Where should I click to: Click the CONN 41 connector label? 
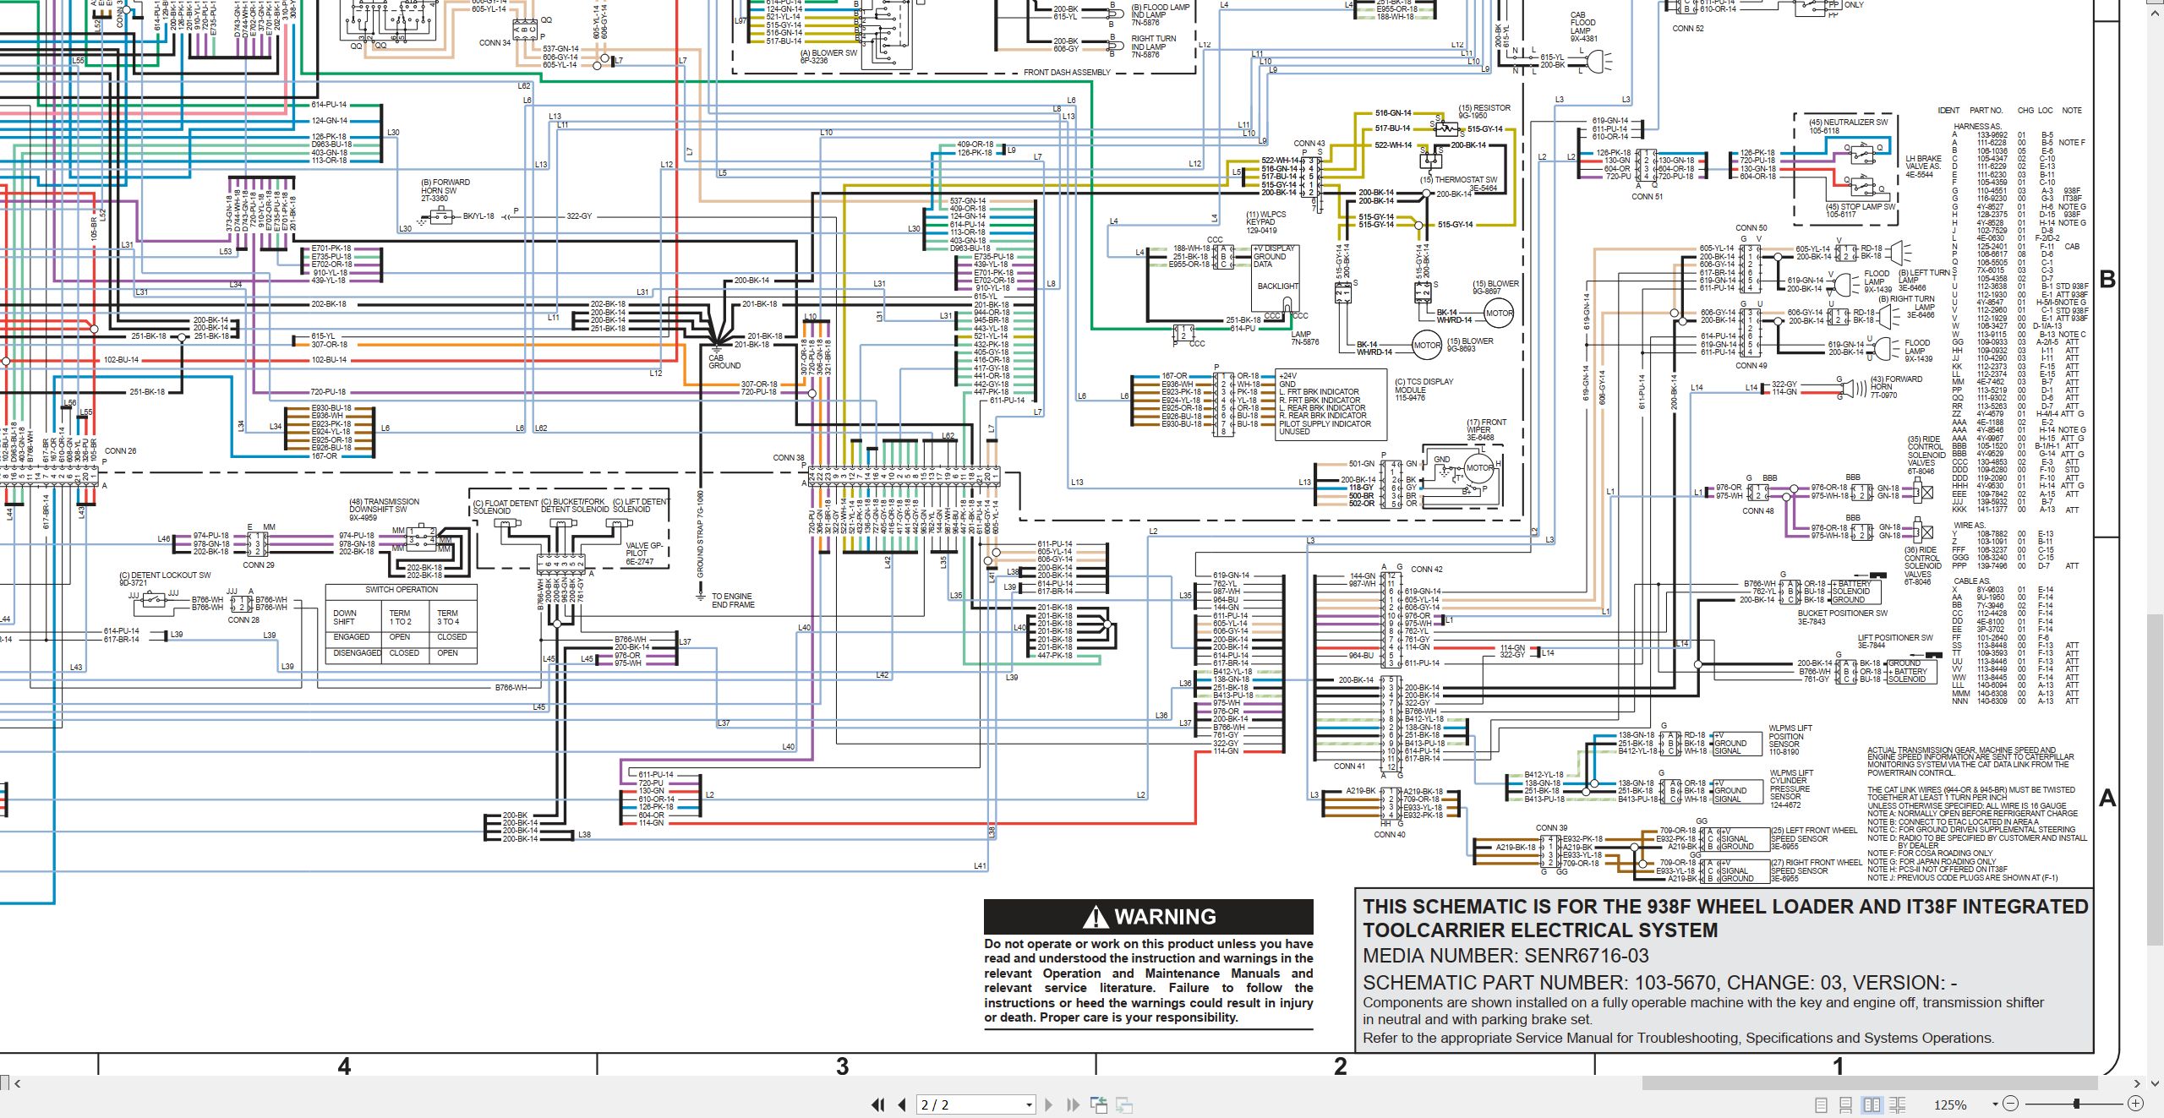pos(1350,766)
